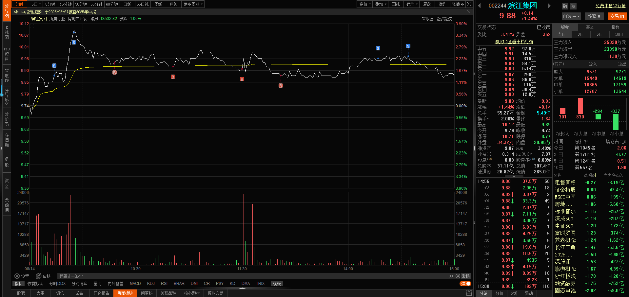The width and height of the screenshot is (629, 297).
Task: Select the 分时DDX indicator
Action: click(x=58, y=284)
